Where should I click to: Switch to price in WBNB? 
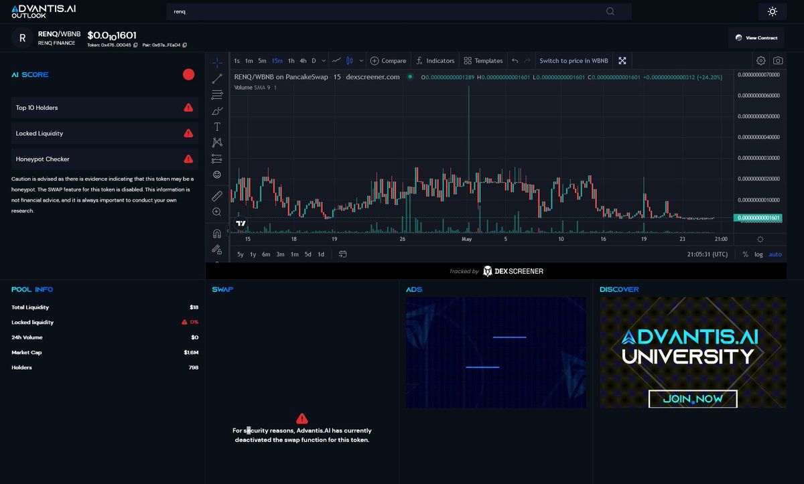click(x=574, y=60)
